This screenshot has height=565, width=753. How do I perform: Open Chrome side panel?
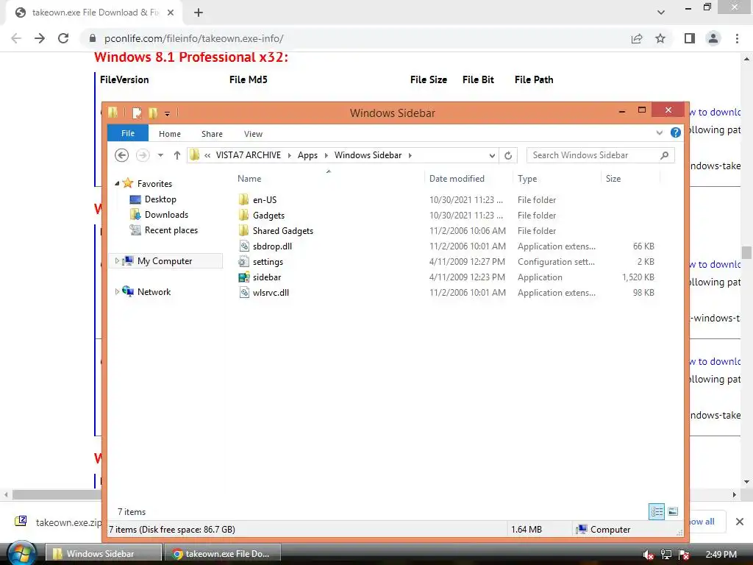click(x=690, y=38)
